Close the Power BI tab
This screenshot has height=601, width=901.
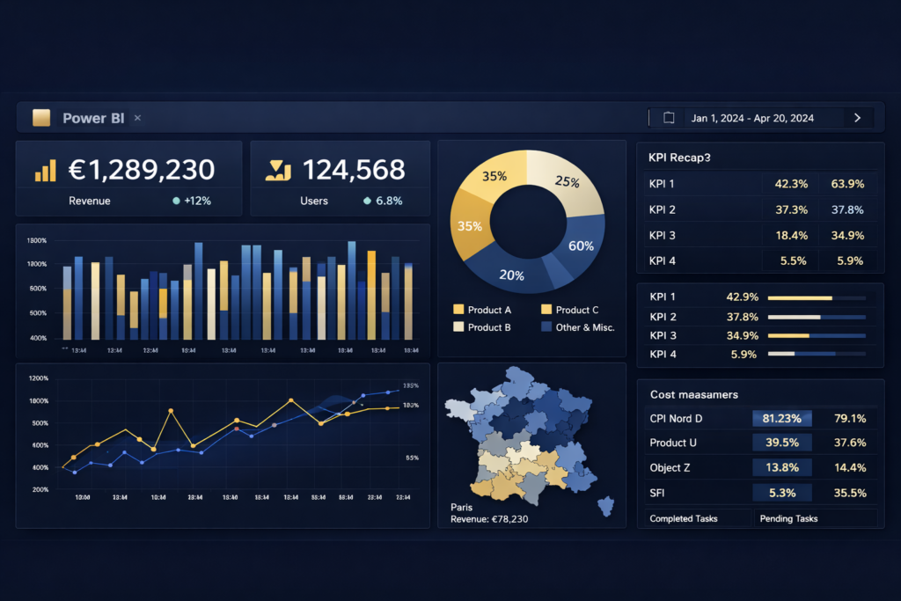(x=137, y=118)
